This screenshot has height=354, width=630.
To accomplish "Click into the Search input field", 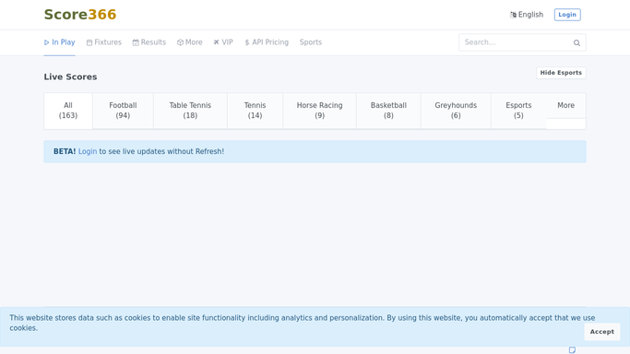I will click(x=517, y=42).
